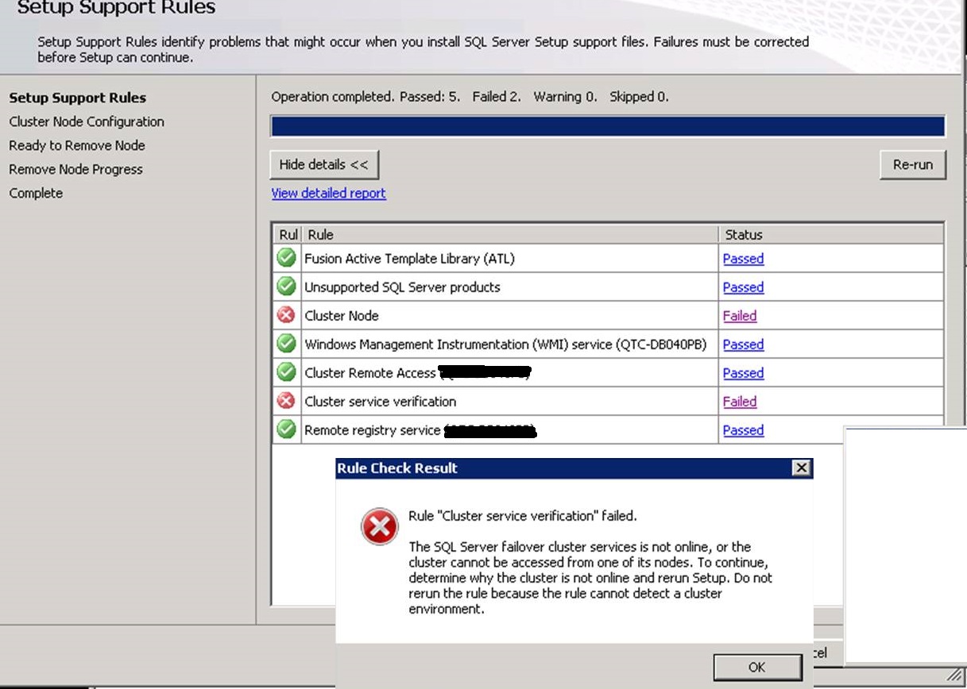Dismiss the Rule Check Result dialog with OK
The width and height of the screenshot is (967, 689).
pos(756,667)
